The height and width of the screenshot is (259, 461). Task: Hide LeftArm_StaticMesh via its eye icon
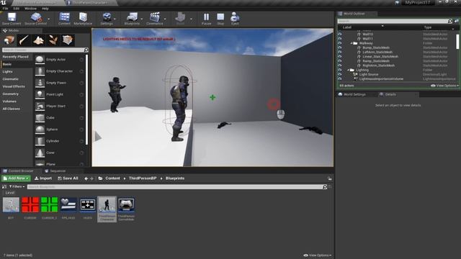pyautogui.click(x=340, y=52)
